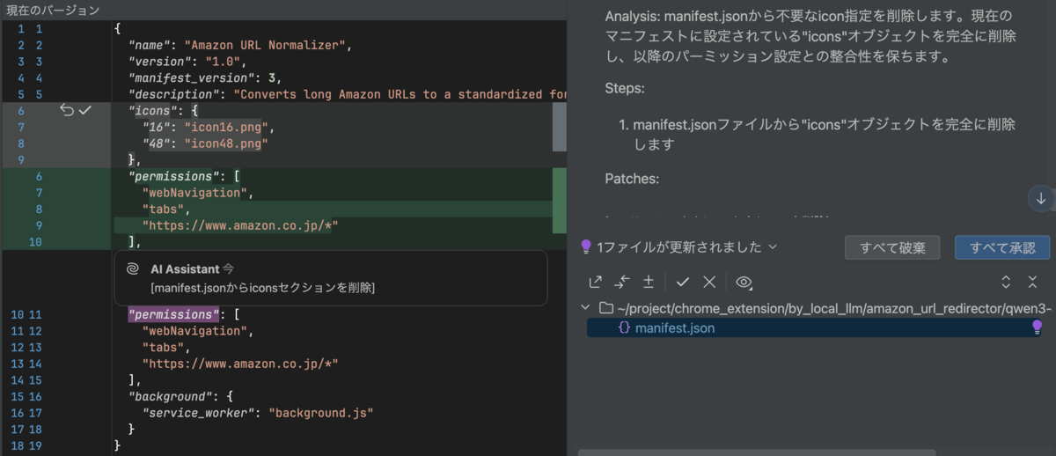Viewport: 1056px width, 456px height.
Task: Click the "icon48.png" value
Action: (x=225, y=143)
